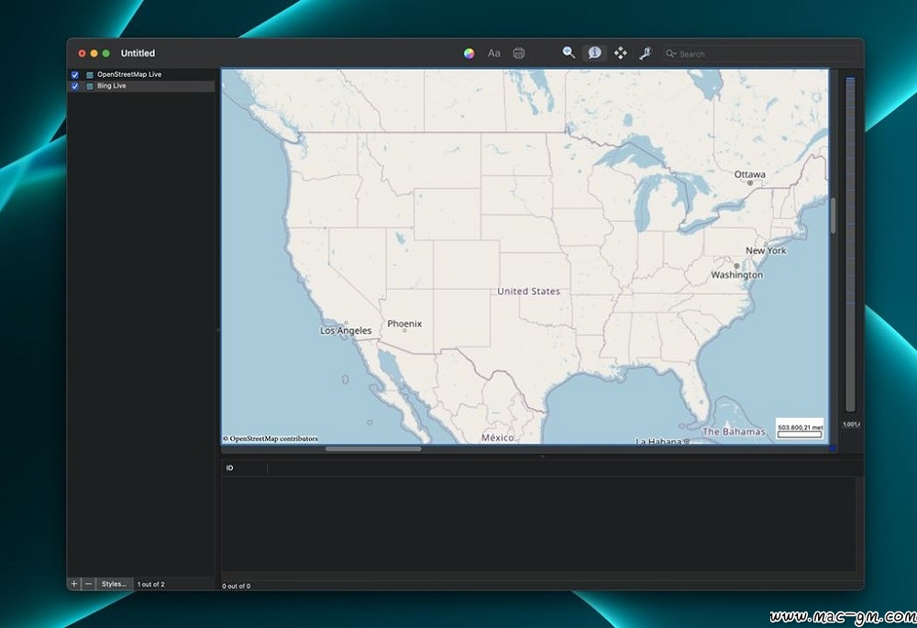Click the 'United States' map label

coord(529,292)
